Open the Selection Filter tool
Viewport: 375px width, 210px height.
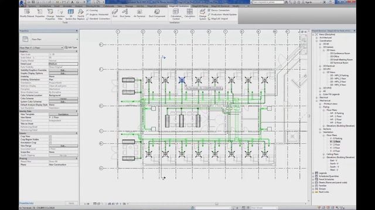(60, 14)
